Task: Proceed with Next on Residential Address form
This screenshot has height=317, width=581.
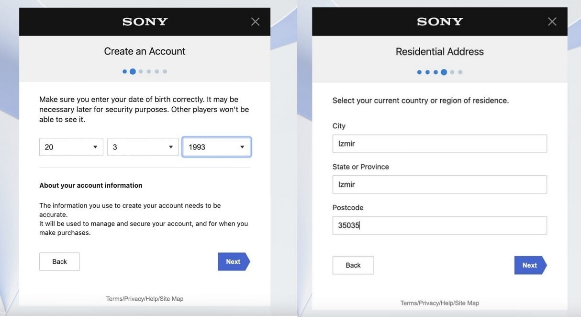Action: coord(530,265)
